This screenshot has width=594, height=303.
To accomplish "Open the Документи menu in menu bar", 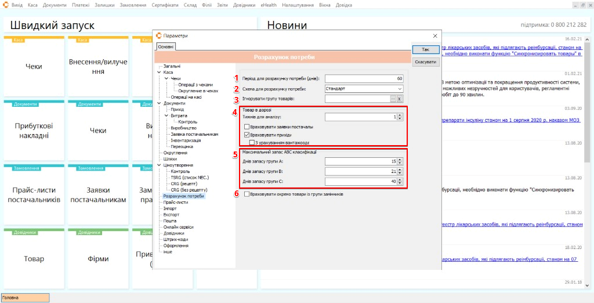I will pyautogui.click(x=55, y=5).
